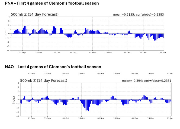The image size is (180, 129).
Task: Click the tallest early-September bar in PNA chart
Action: pyautogui.click(x=25, y=30)
